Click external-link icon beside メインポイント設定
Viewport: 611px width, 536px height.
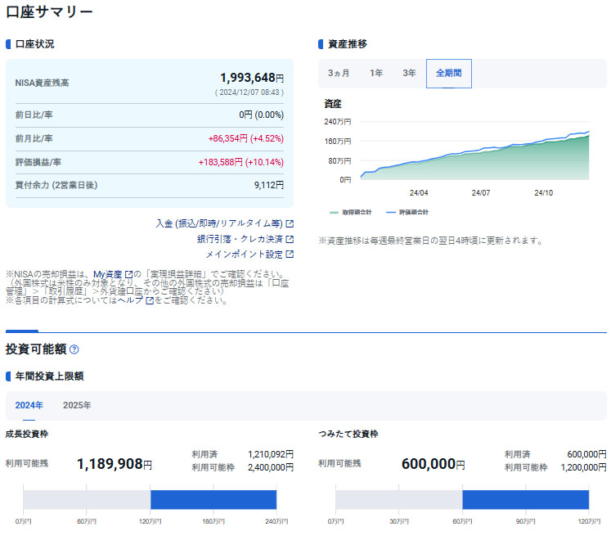289,254
